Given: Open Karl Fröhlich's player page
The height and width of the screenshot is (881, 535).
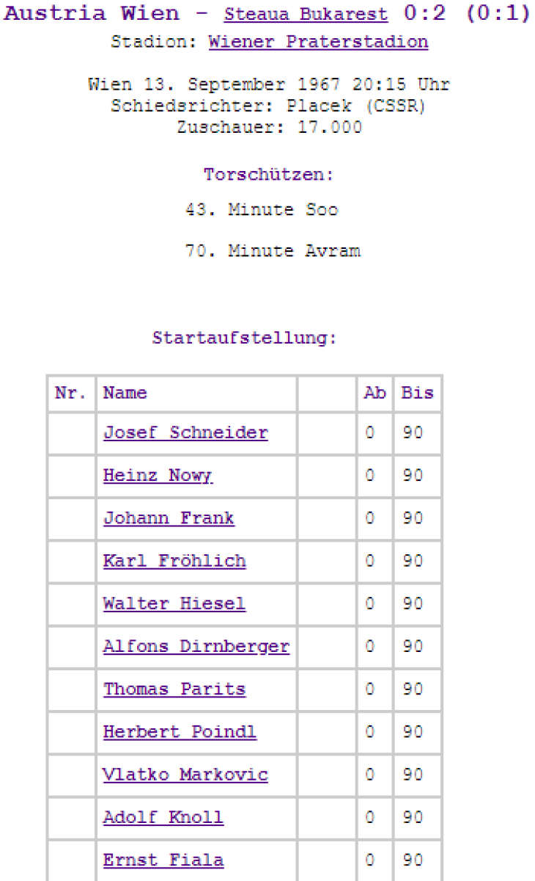Looking at the screenshot, I should pos(174,562).
